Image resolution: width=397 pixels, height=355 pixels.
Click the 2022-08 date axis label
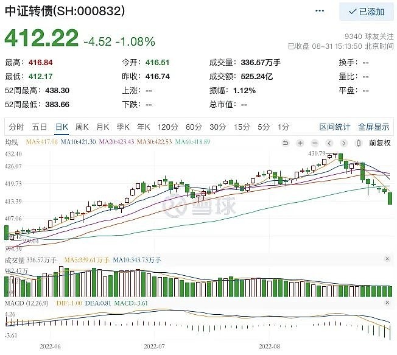269,346
